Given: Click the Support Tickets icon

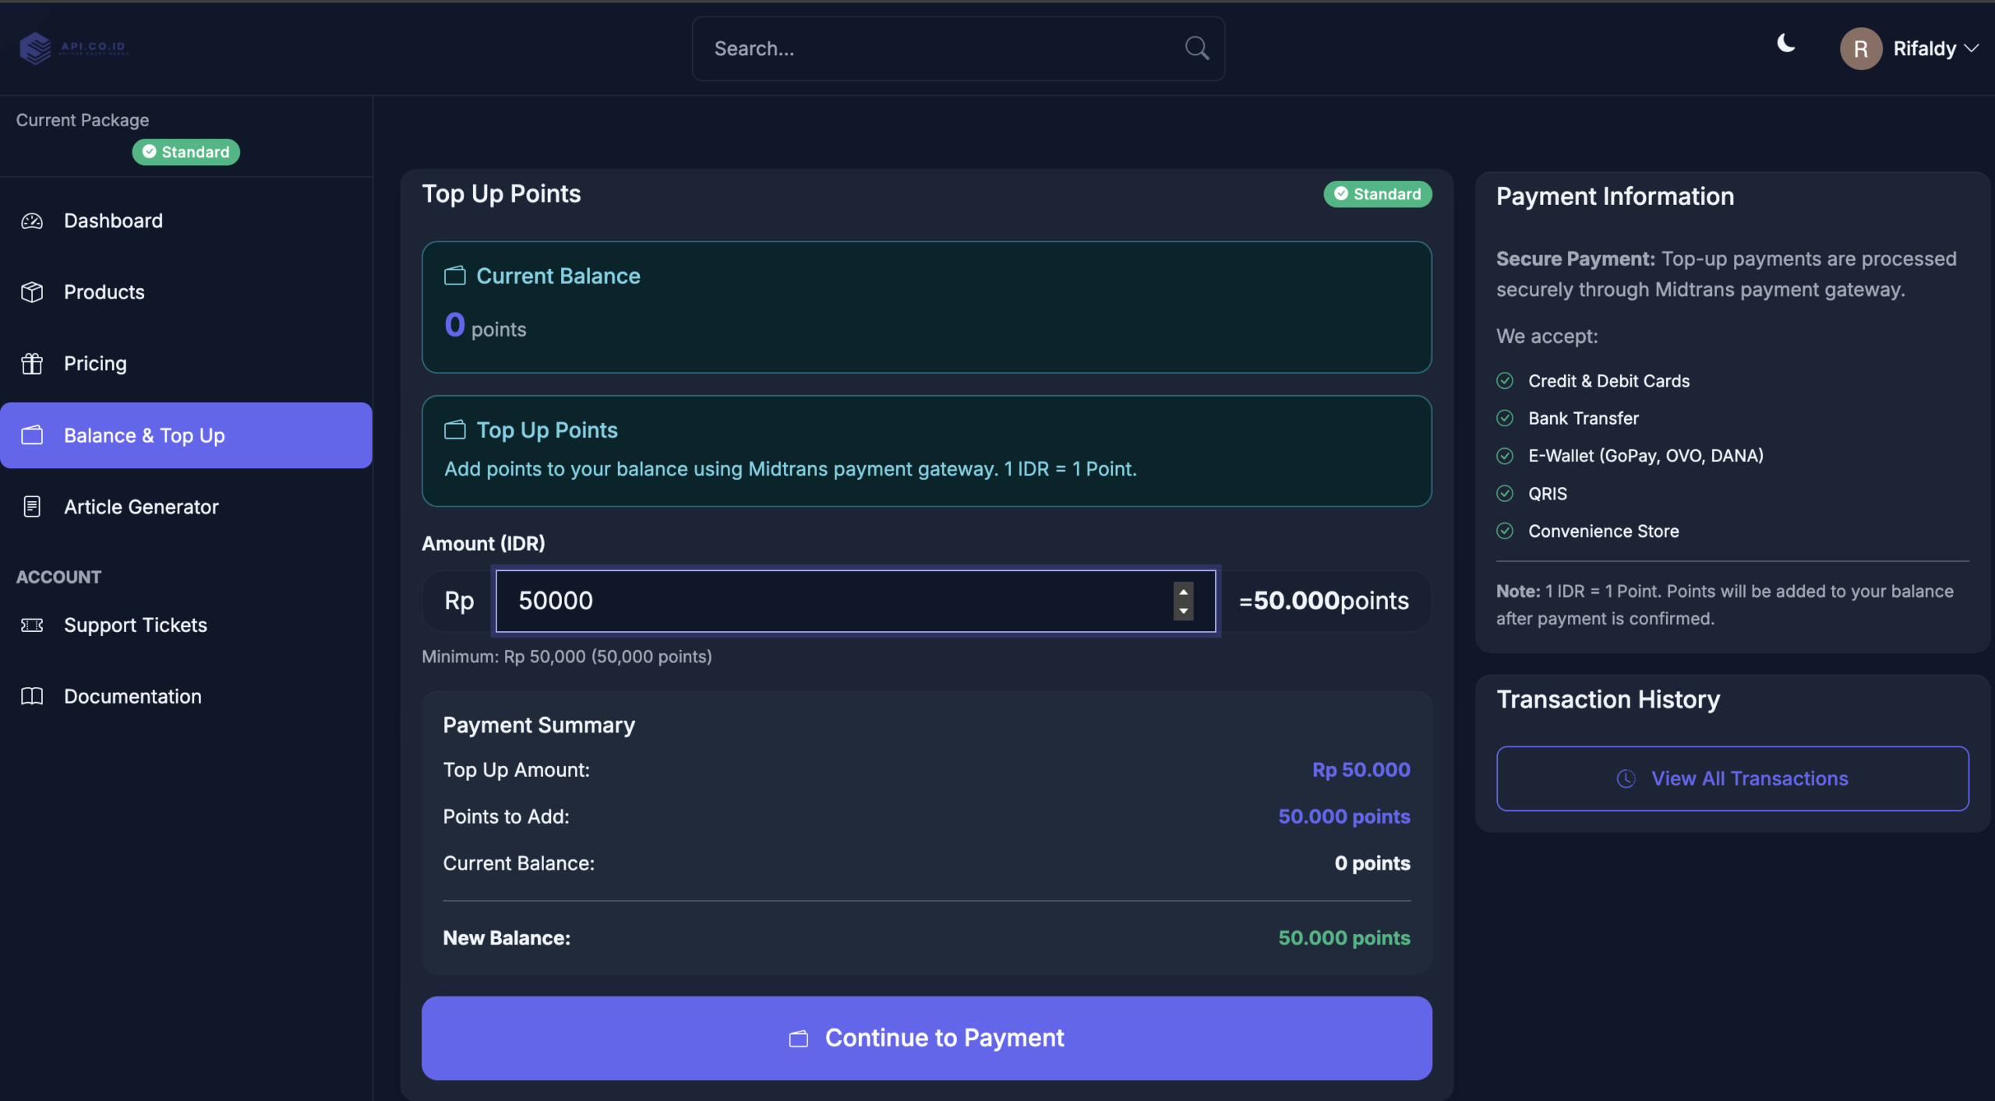Looking at the screenshot, I should [32, 624].
